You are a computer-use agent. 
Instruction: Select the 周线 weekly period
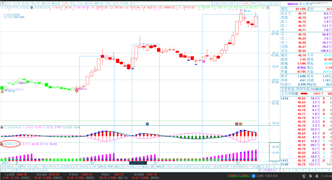tap(73, 3)
